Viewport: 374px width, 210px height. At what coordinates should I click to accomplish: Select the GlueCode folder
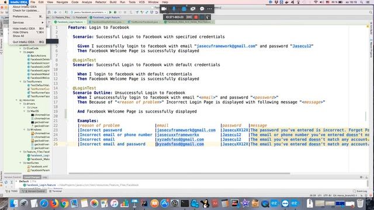pyautogui.click(x=30, y=48)
